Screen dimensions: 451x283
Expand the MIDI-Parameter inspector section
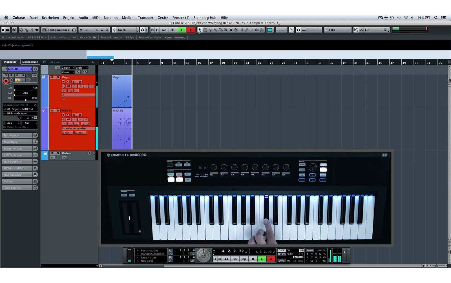(x=20, y=162)
